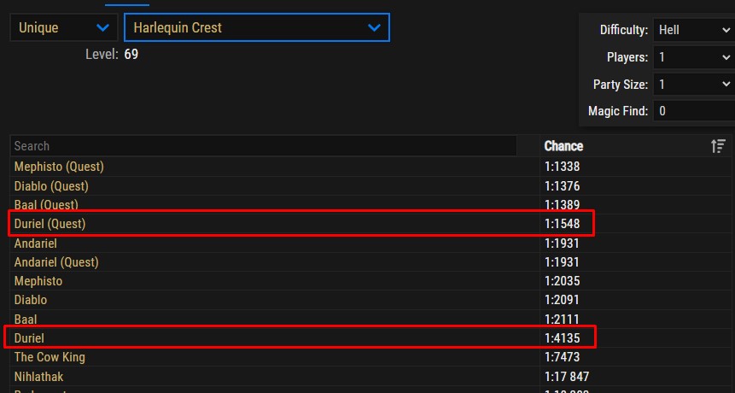Click the item Level value 69
Image resolution: width=735 pixels, height=393 pixels.
131,55
